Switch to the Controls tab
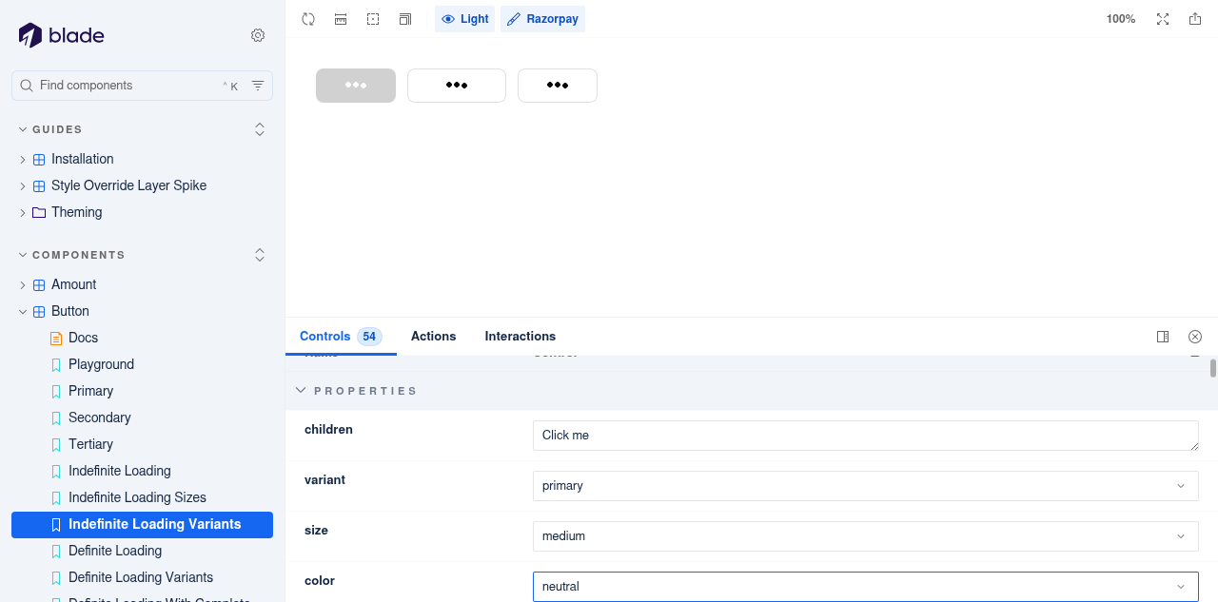Image resolution: width=1218 pixels, height=602 pixels. coord(341,337)
